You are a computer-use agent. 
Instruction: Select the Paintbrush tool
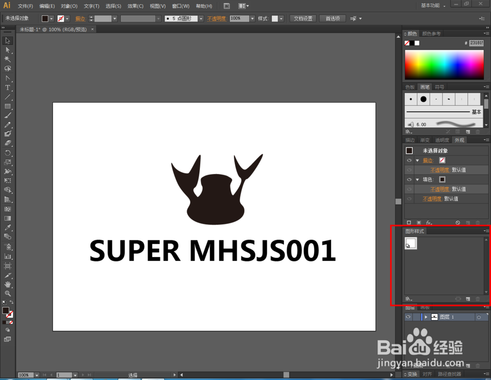coord(7,116)
